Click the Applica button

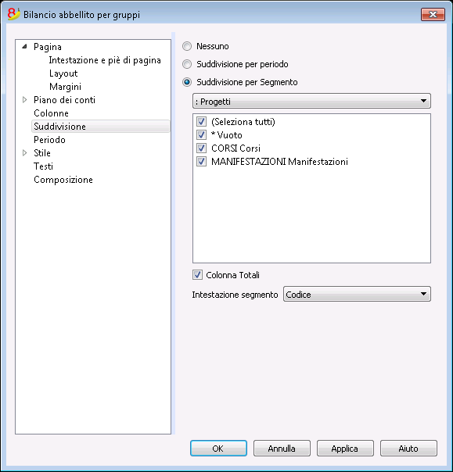pos(345,449)
